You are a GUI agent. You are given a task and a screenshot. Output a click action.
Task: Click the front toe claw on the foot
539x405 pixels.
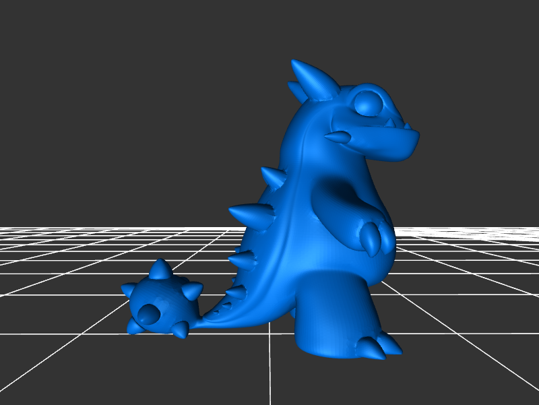click(369, 348)
